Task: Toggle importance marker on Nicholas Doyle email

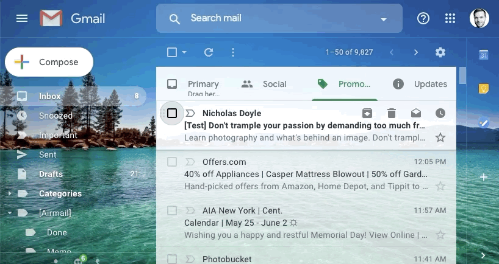Action: point(190,113)
